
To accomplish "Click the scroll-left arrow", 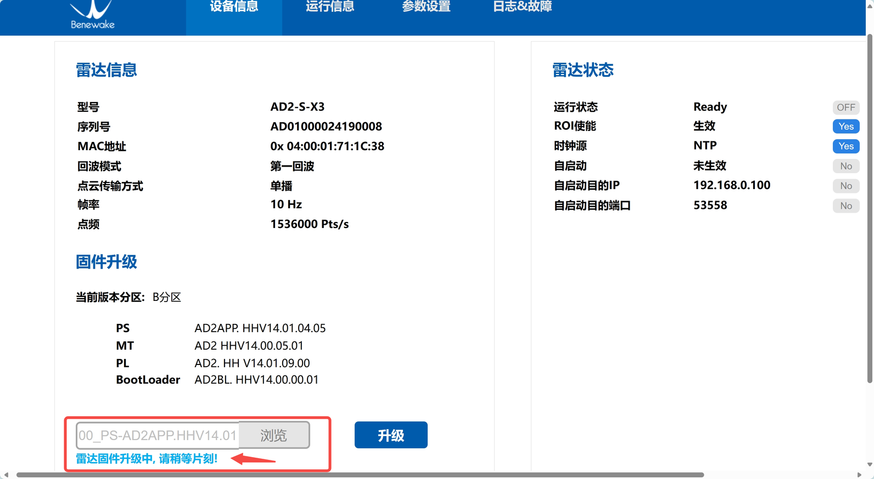I will click(6, 475).
